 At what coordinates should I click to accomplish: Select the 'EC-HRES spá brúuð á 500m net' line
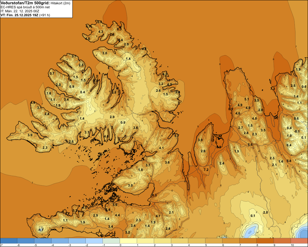pyautogui.click(x=25, y=7)
